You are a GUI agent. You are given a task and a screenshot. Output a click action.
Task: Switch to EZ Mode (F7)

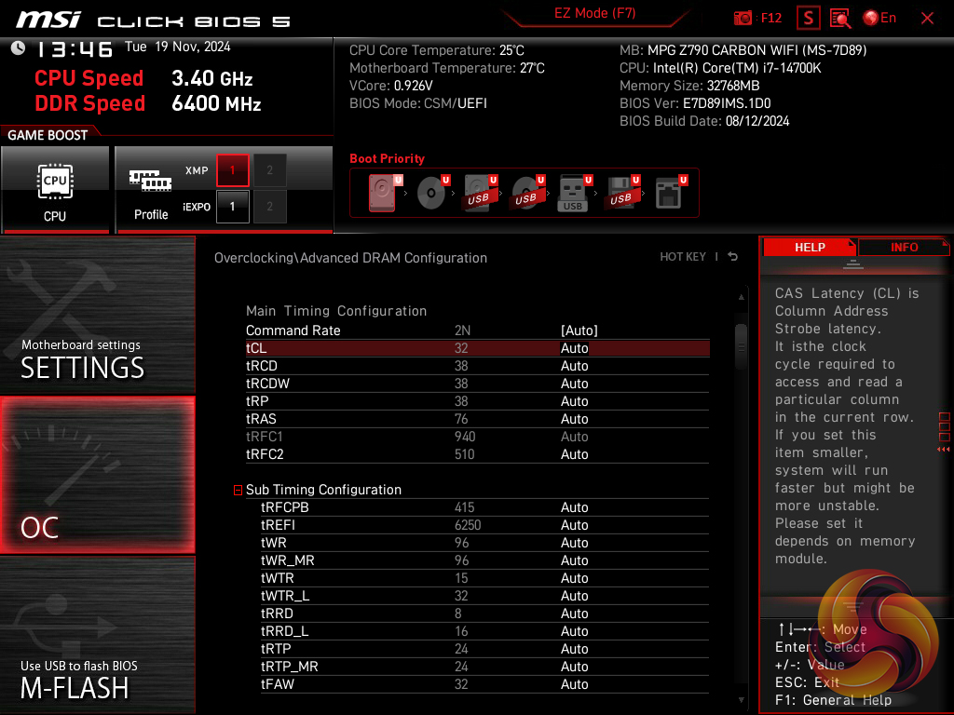coord(595,13)
